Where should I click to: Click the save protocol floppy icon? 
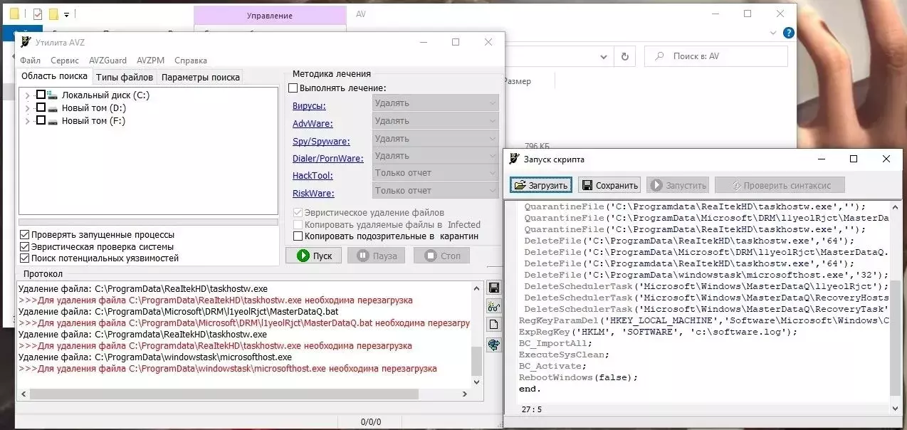493,288
